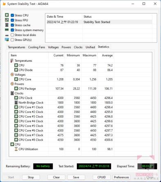This screenshot has height=182, width=161.
Task: Click the No battery indicator
Action: click(x=43, y=166)
